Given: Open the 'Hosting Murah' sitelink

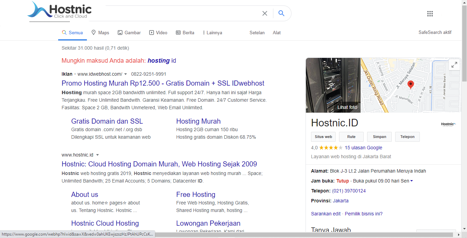Looking at the screenshot, I should click(x=198, y=121).
